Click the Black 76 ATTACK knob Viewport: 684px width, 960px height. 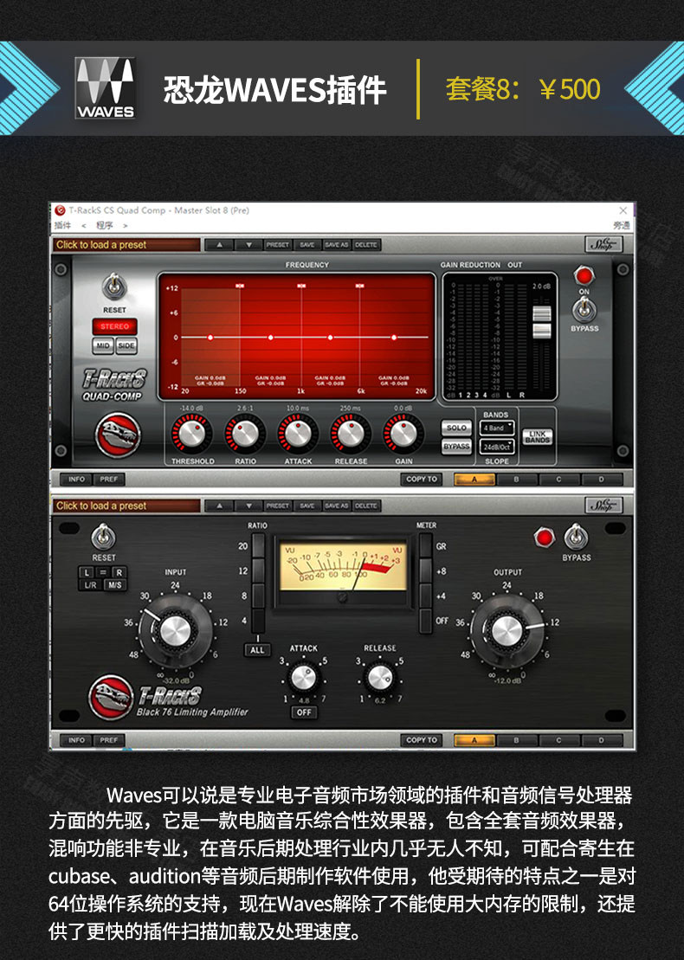pos(303,678)
